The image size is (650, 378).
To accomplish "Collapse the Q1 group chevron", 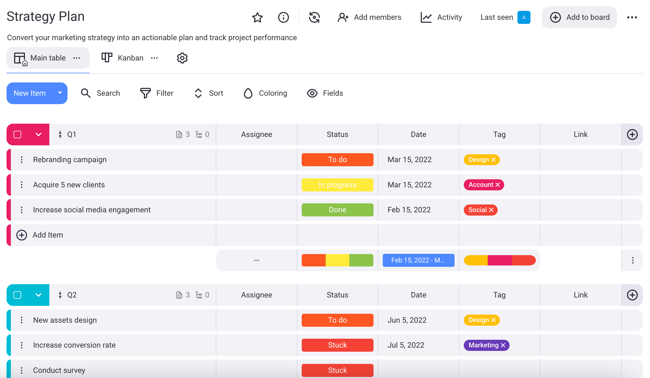I will (x=38, y=134).
